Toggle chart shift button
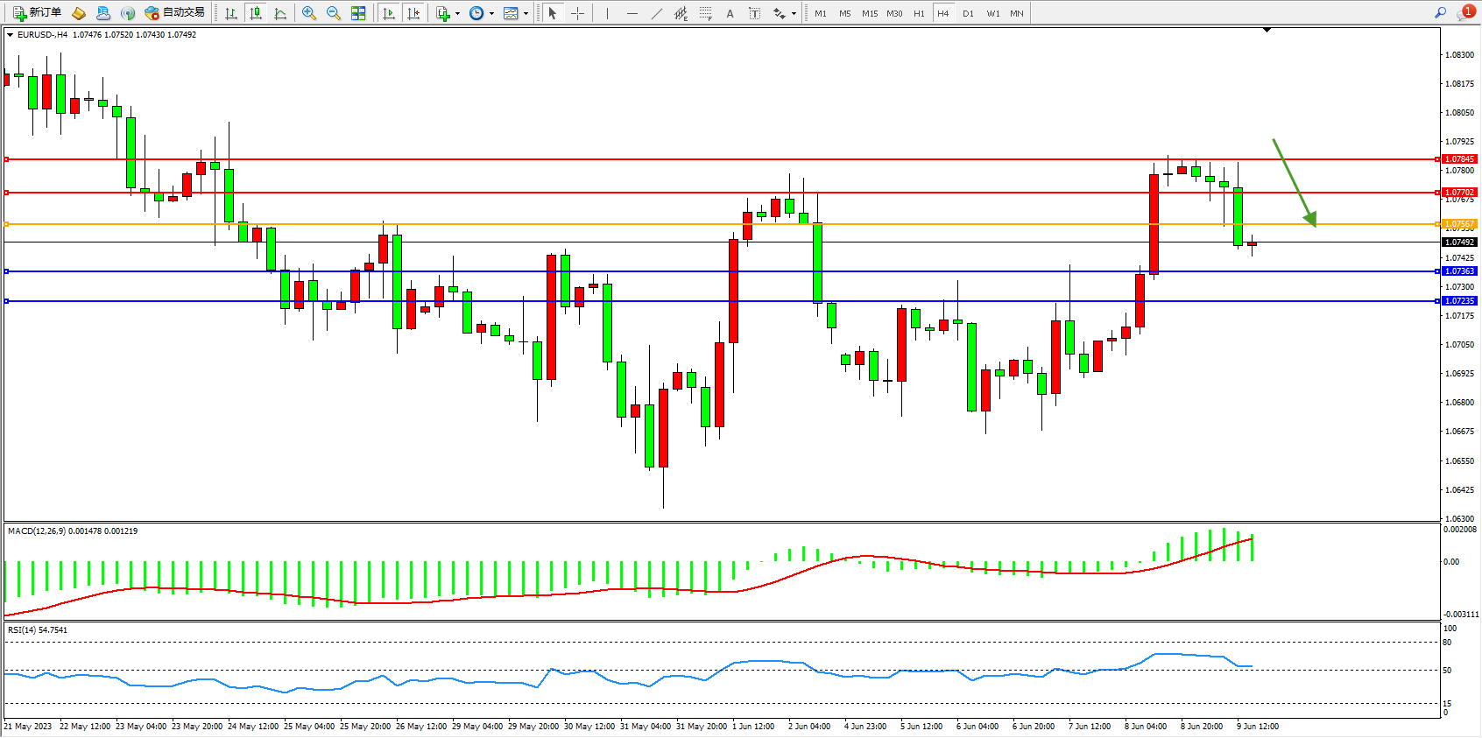The height and width of the screenshot is (738, 1482). 414,13
